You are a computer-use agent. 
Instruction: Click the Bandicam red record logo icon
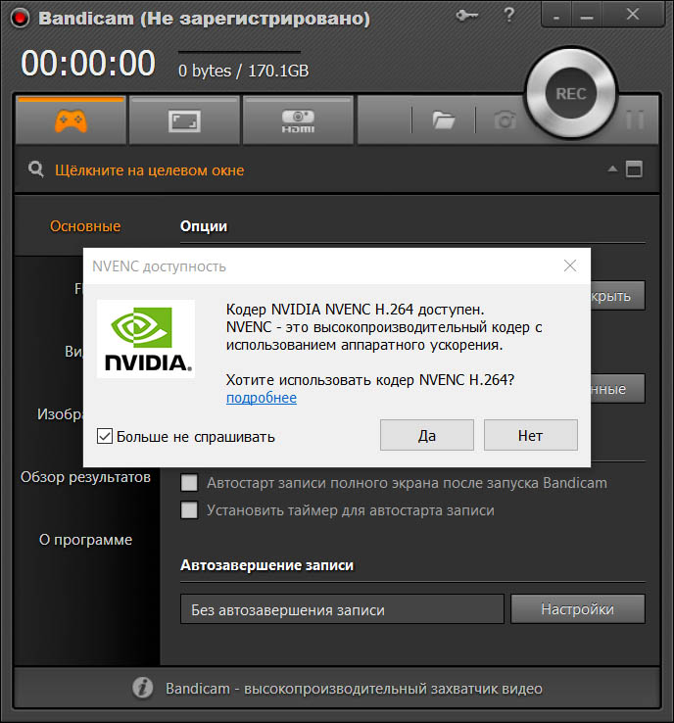tap(20, 18)
